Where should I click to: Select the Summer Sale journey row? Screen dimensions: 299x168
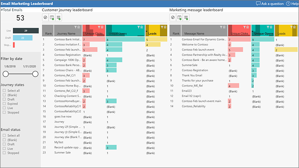coord(105,153)
